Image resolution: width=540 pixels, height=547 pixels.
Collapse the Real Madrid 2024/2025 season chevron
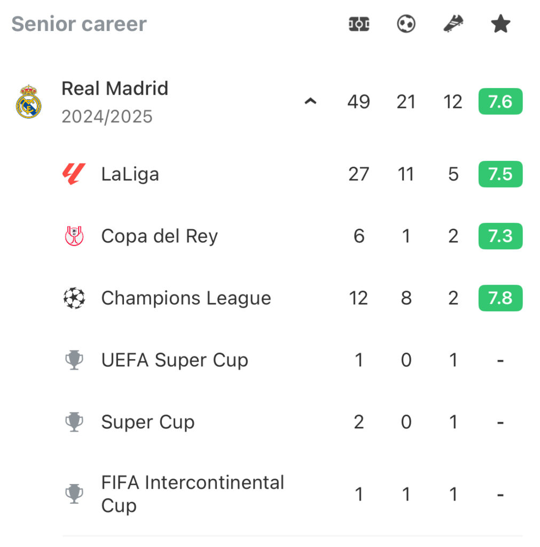pyautogui.click(x=310, y=101)
